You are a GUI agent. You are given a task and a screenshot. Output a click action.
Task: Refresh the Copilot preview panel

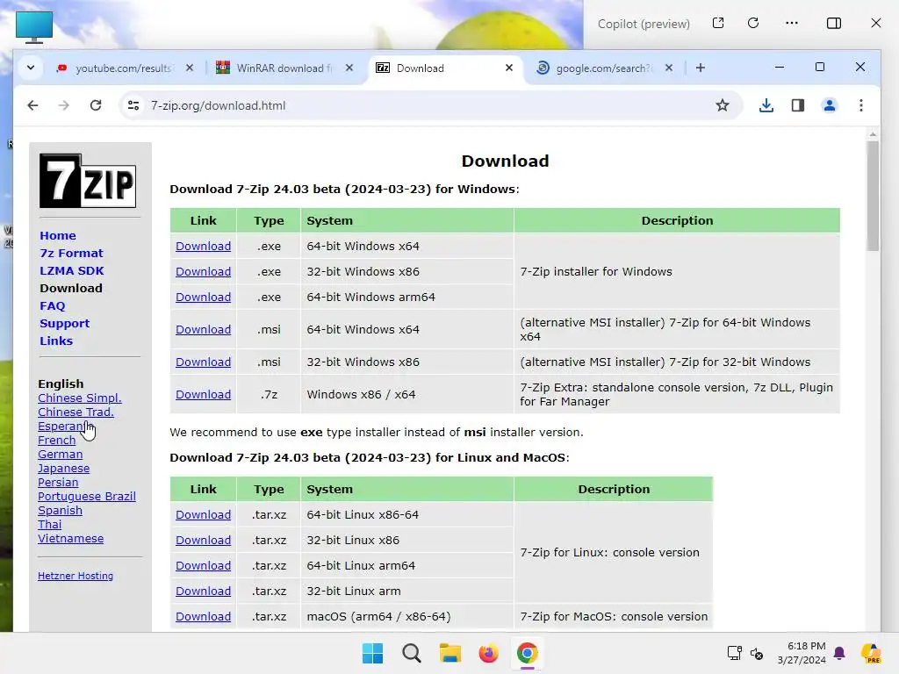pyautogui.click(x=753, y=23)
